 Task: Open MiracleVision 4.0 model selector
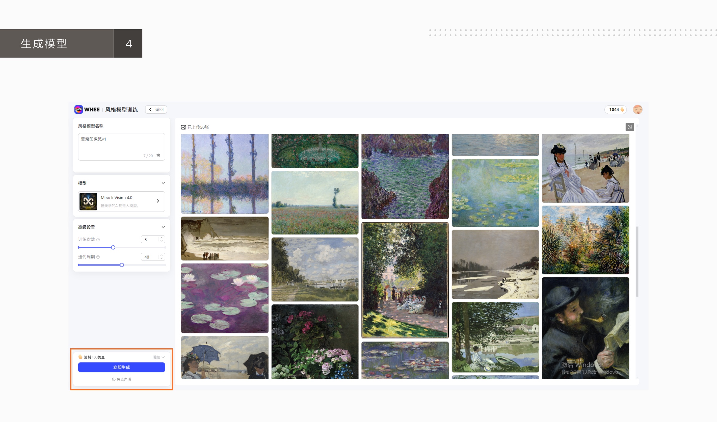point(122,201)
